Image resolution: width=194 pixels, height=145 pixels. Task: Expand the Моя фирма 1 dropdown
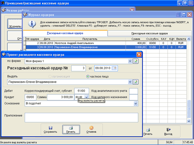[x=130, y=61]
